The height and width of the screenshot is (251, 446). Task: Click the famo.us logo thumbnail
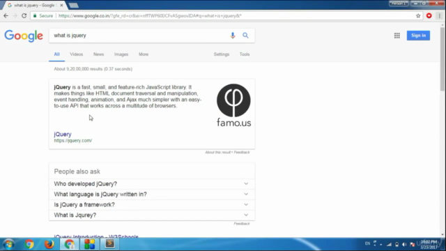(x=233, y=105)
